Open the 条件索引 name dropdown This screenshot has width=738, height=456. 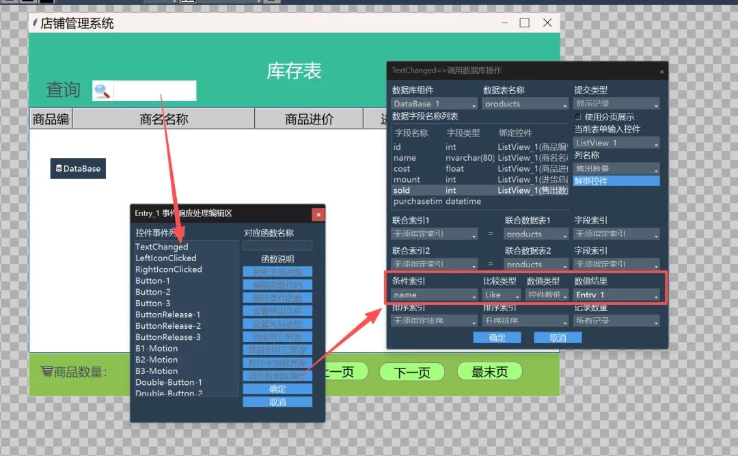click(434, 295)
